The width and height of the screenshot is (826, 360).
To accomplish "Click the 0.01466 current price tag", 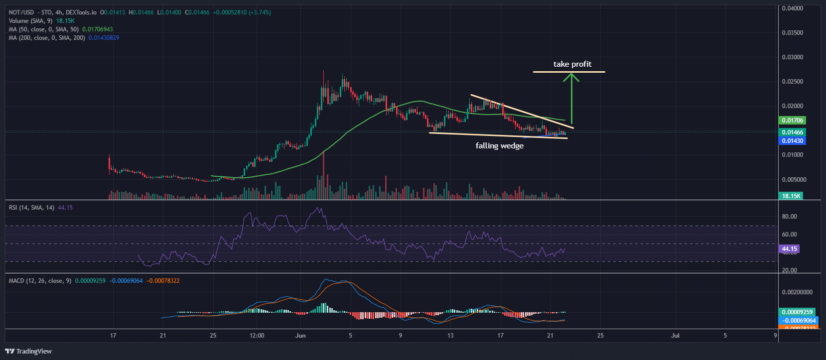I will pyautogui.click(x=792, y=132).
